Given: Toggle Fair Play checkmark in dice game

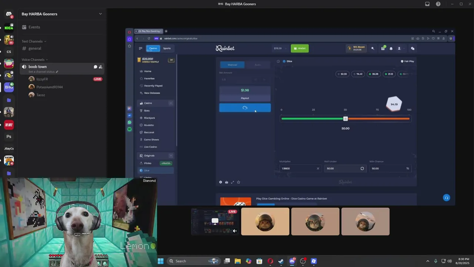Looking at the screenshot, I should [407, 61].
